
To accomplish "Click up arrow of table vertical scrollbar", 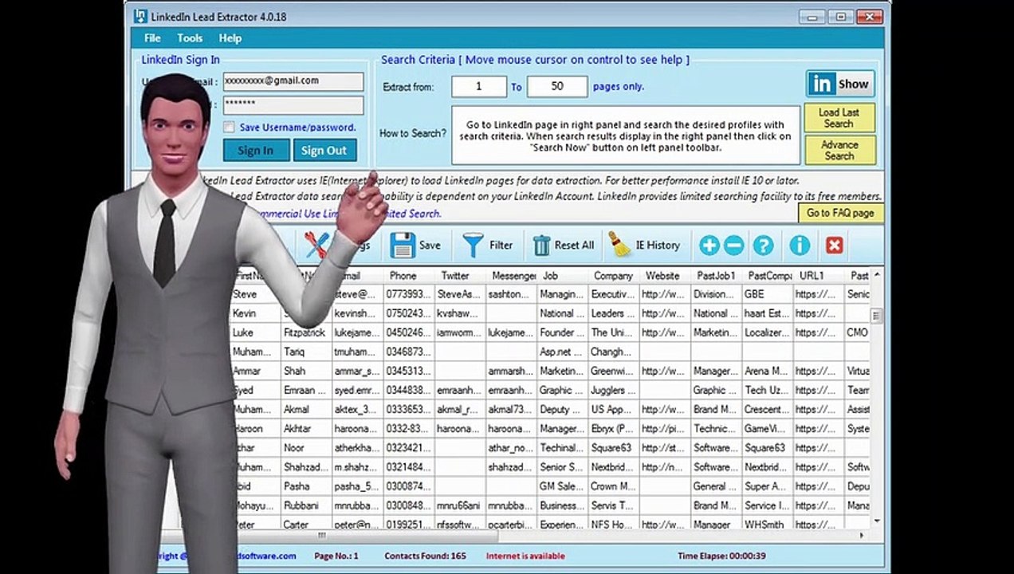I will [x=877, y=275].
